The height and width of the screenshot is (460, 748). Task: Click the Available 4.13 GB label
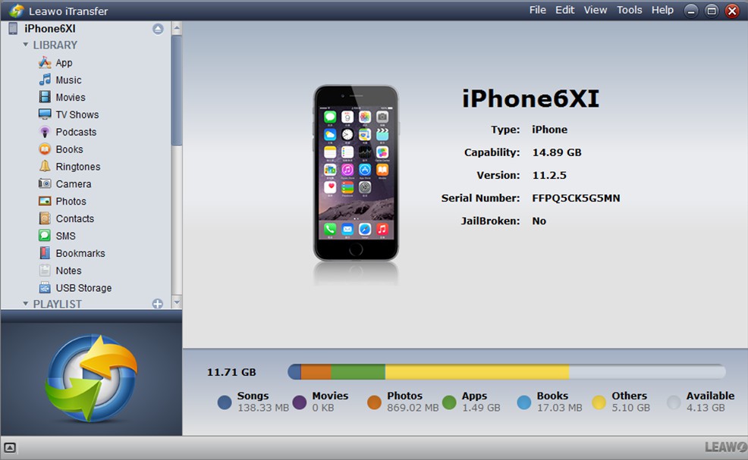[710, 402]
